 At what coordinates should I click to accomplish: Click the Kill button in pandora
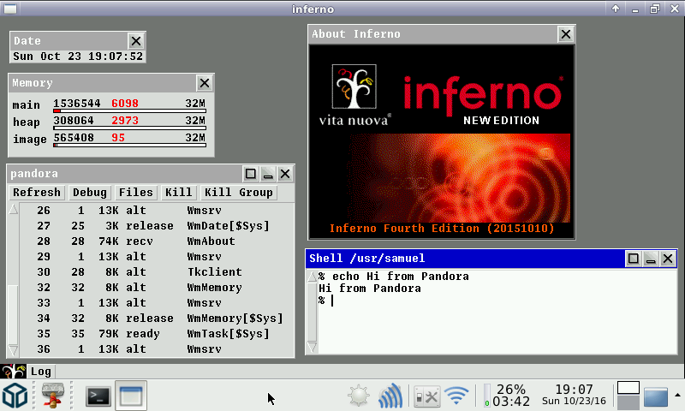(x=178, y=193)
